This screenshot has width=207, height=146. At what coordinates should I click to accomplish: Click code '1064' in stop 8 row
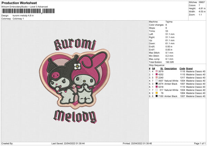[183, 93]
